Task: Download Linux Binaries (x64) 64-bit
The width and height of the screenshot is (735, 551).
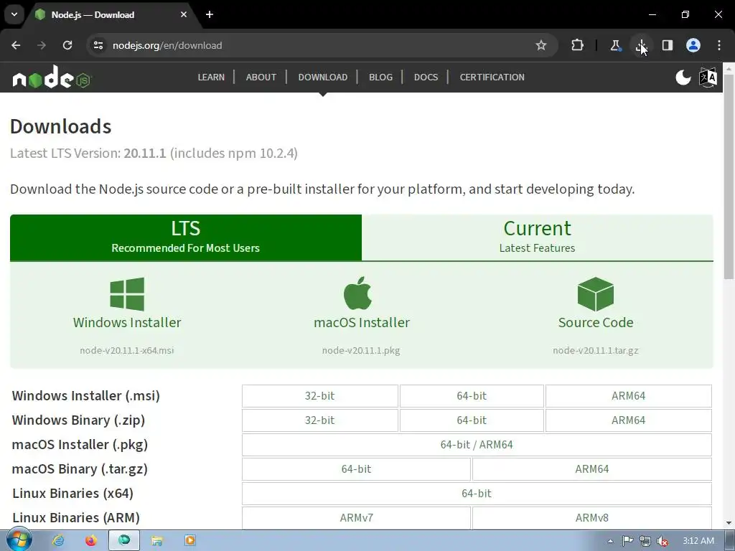Action: (x=477, y=494)
